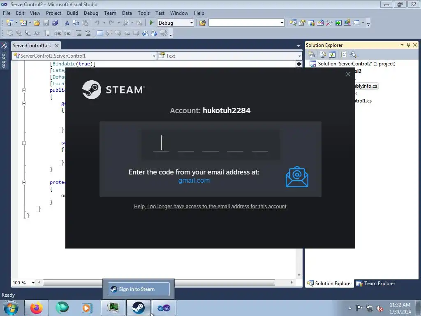The height and width of the screenshot is (316, 421).
Task: Open the ServerControl2.ServerControl1 class dropdown
Action: (x=154, y=56)
